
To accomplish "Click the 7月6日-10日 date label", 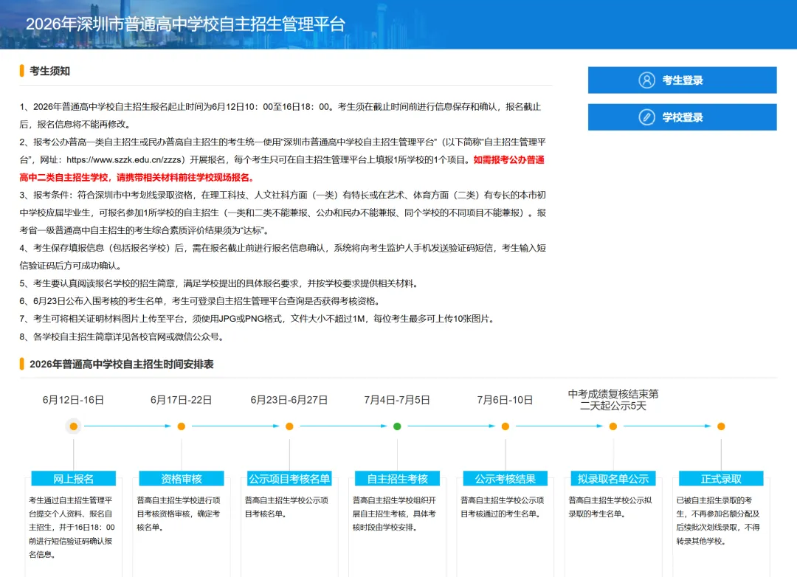I will 506,400.
